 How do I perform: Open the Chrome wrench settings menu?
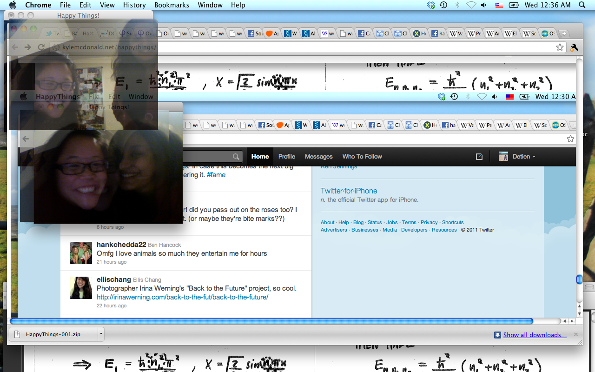(x=574, y=47)
